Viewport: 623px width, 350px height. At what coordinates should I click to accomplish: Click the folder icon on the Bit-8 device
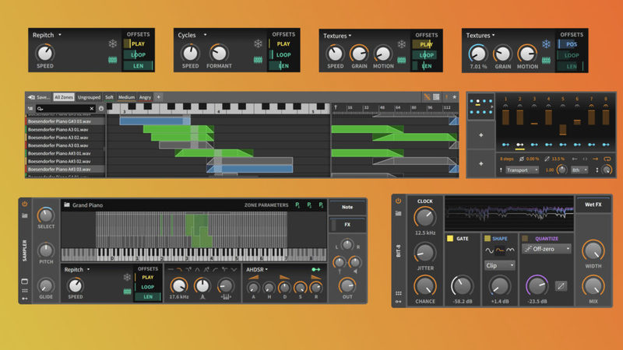(x=399, y=212)
